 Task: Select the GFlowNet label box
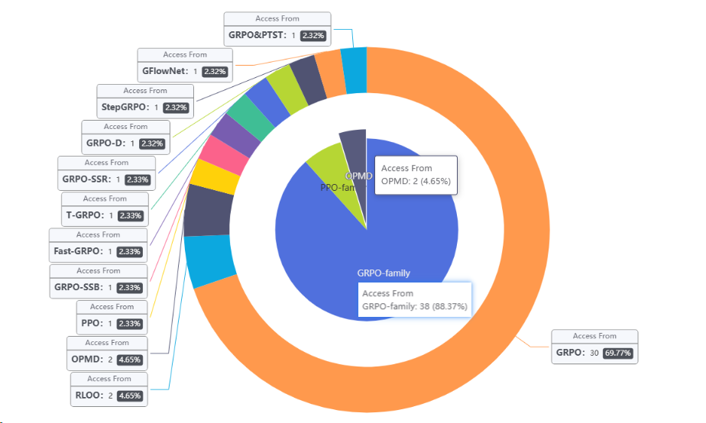point(186,63)
